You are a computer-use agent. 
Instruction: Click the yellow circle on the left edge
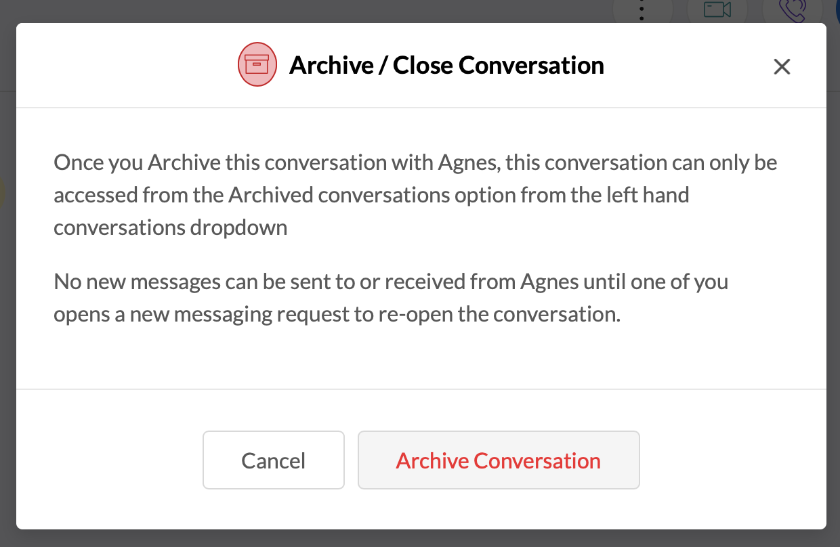point(2,191)
